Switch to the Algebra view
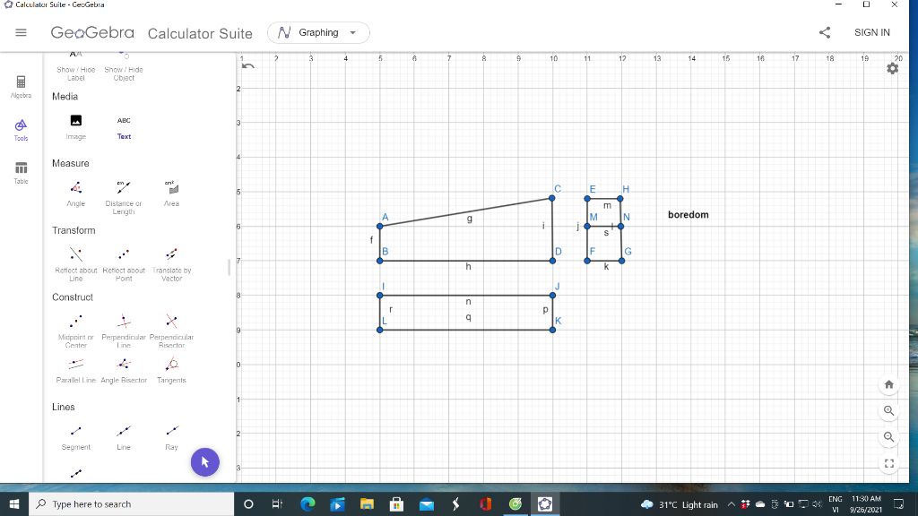This screenshot has width=918, height=516. (x=22, y=87)
